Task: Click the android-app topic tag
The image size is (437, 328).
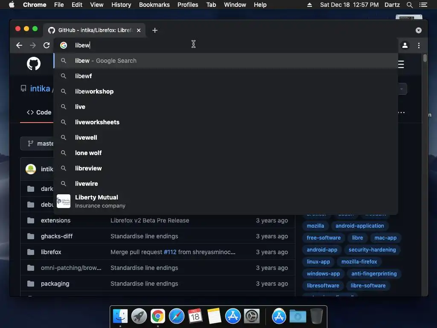Action: coord(322,249)
